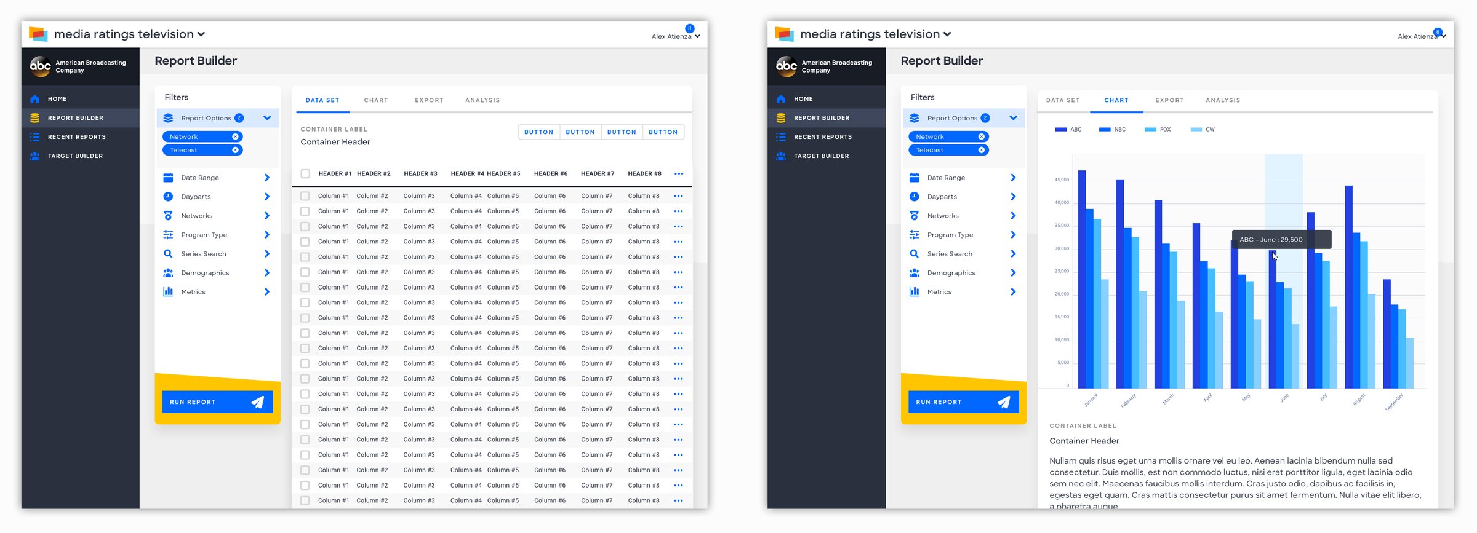Click Home icon in right window sidebar
This screenshot has width=1477, height=533.
[x=781, y=99]
